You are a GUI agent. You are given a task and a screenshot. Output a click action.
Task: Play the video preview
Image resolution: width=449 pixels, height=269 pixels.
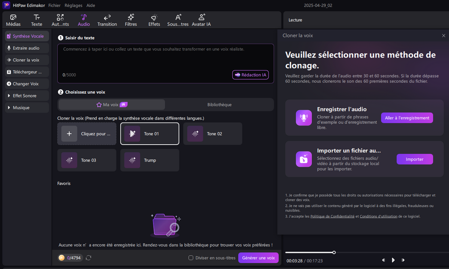point(393,260)
